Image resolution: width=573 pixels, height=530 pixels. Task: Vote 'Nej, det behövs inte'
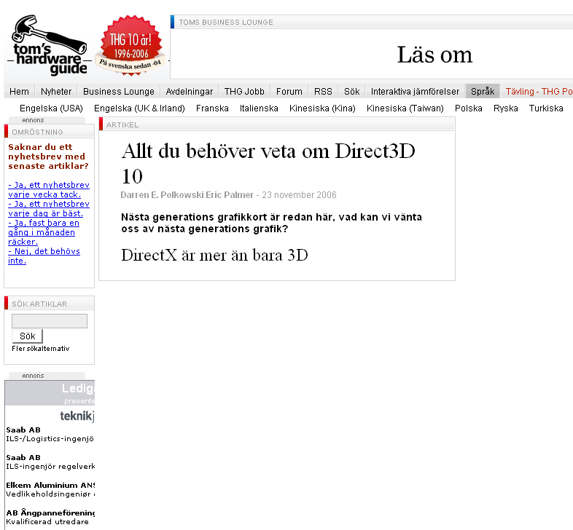pos(44,256)
